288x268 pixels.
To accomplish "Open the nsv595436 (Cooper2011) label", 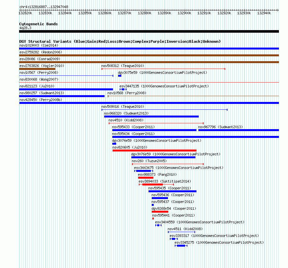I will (173, 195).
